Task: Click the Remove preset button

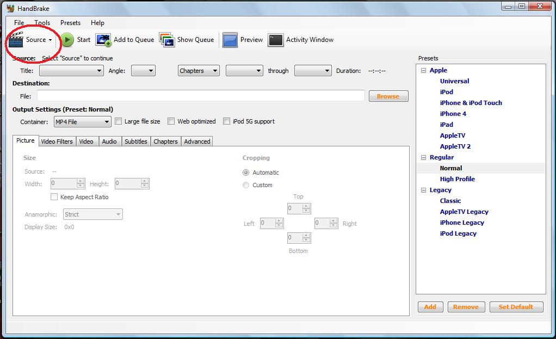Action: tap(466, 307)
